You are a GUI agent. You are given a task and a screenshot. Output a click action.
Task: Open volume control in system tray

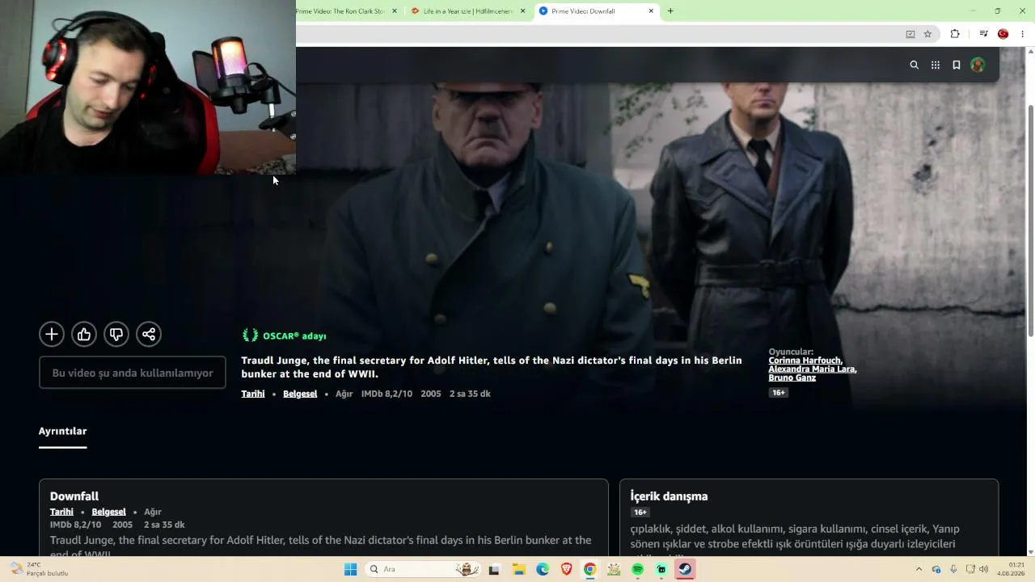[x=984, y=570]
